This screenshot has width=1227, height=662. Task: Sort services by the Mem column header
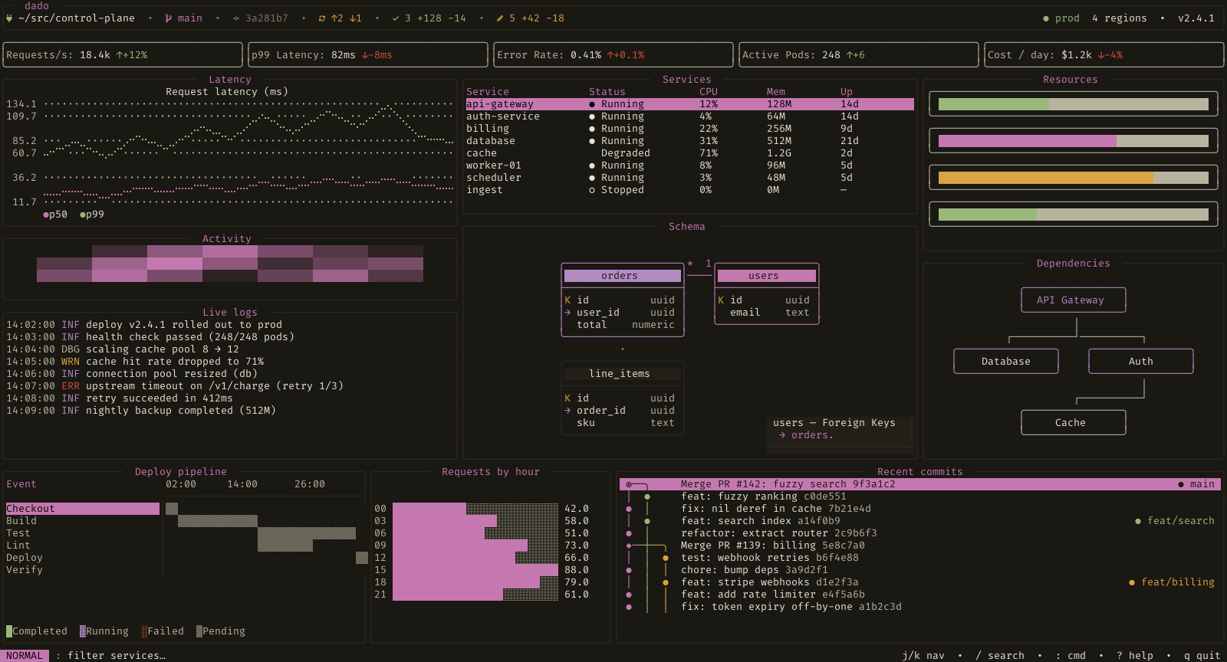pos(776,92)
